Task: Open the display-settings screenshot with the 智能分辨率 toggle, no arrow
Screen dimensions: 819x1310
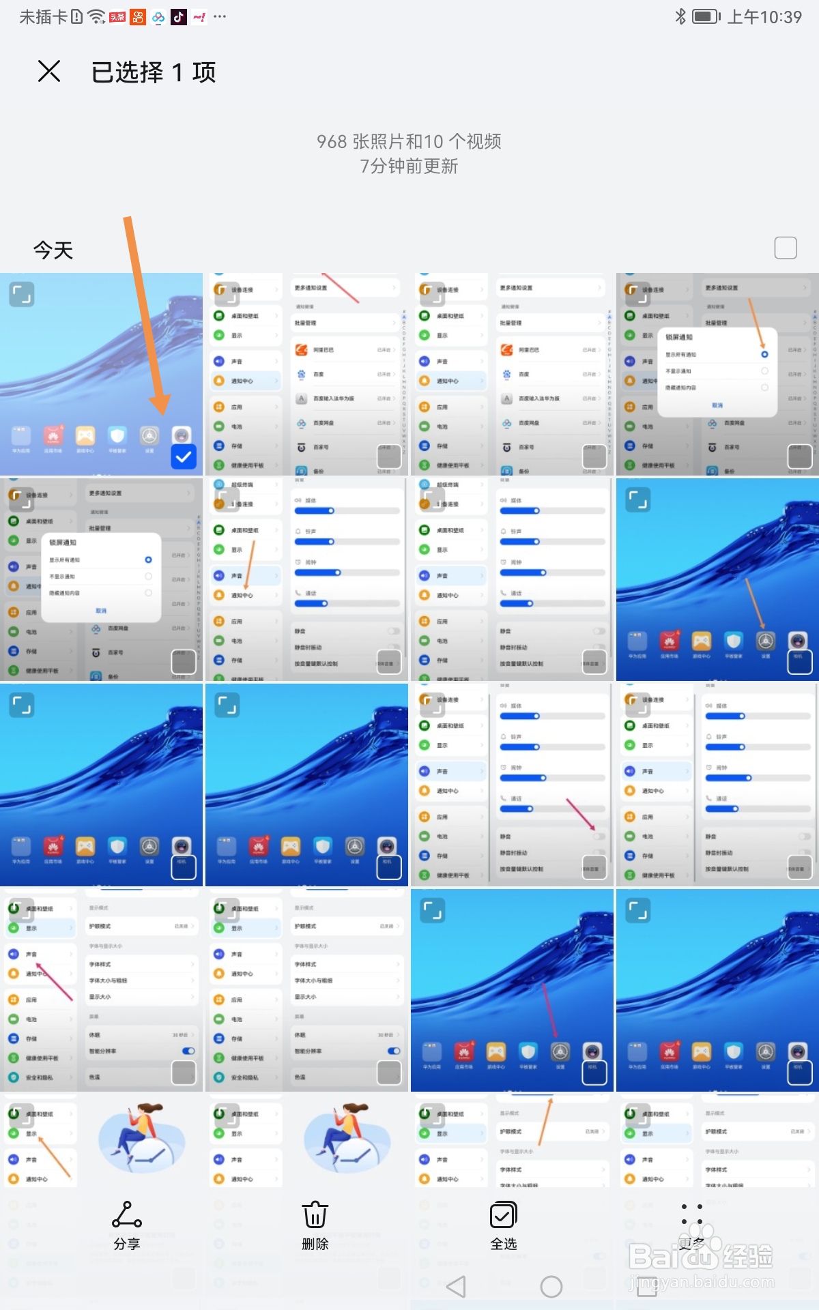Action: click(x=306, y=990)
